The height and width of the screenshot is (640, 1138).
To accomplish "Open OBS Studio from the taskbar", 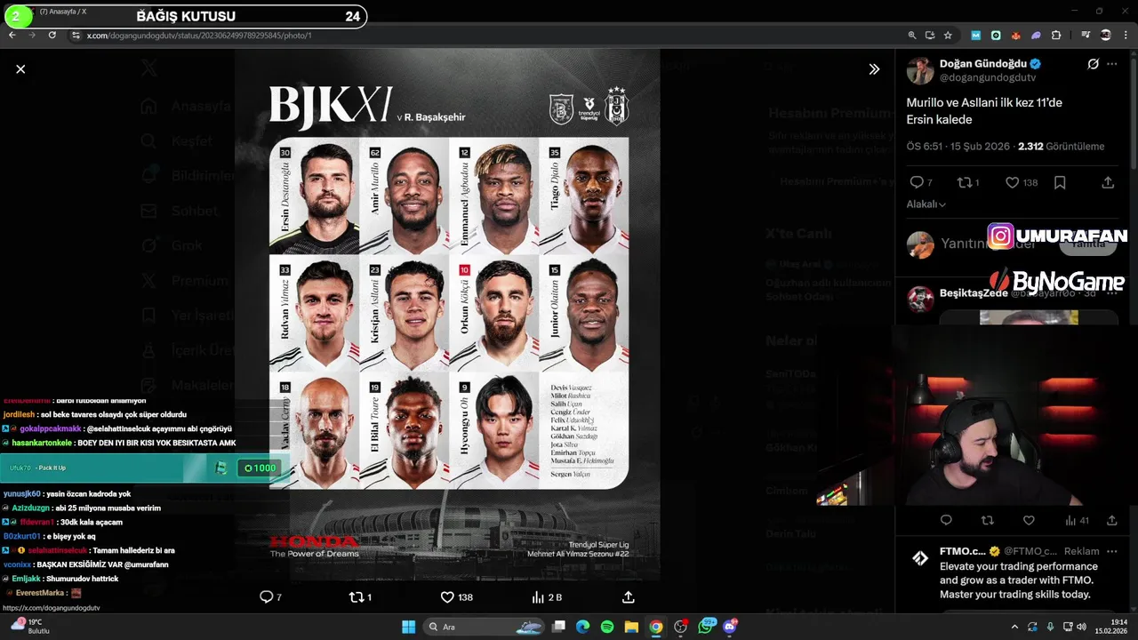I will click(681, 627).
